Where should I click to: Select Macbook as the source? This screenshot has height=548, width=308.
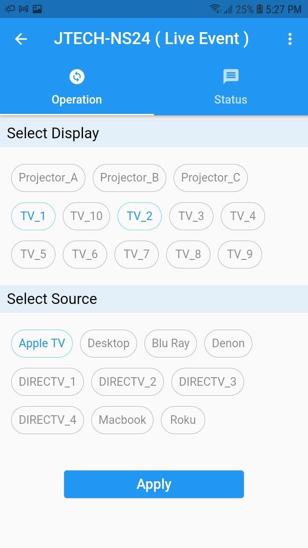point(122,420)
